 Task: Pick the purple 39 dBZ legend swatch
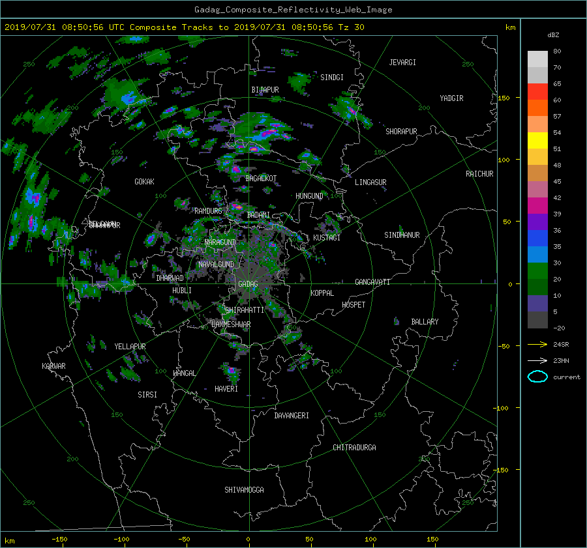coord(537,222)
